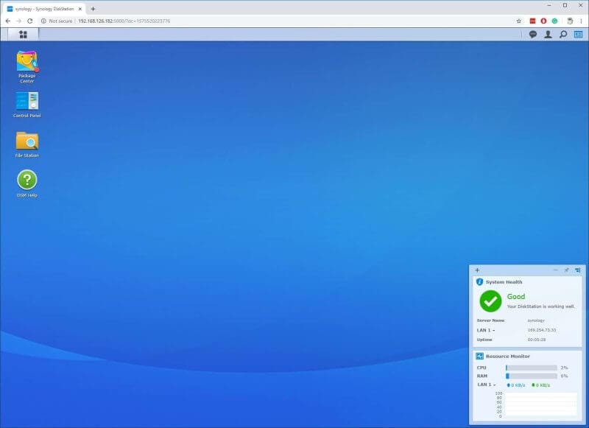Open Chrome's three-dot menu
Image resolution: width=589 pixels, height=428 pixels.
[581, 21]
